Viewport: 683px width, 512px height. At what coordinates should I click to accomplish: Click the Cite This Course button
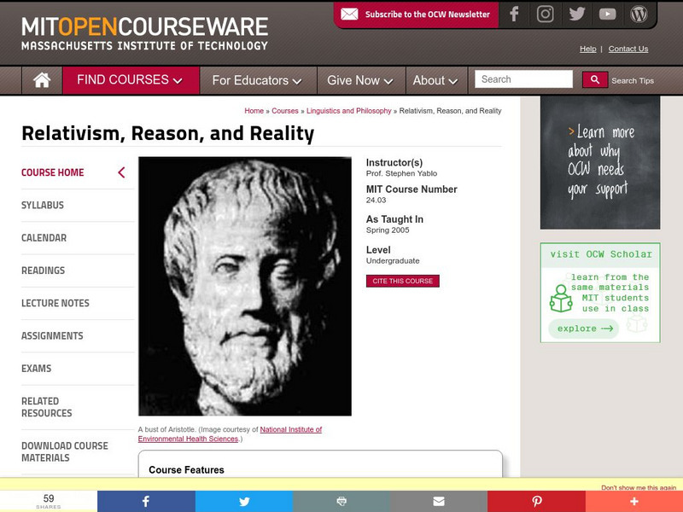click(x=402, y=280)
